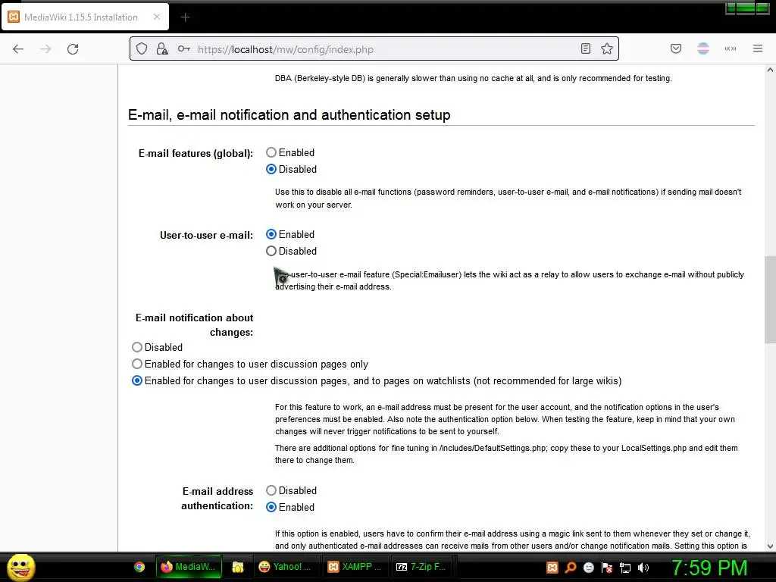
Task: Launch Chrome from the taskbar
Action: [x=139, y=567]
